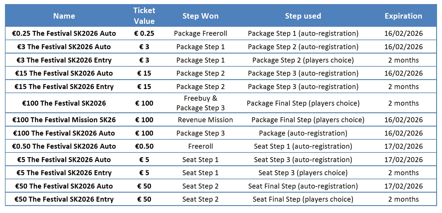This screenshot has width=442, height=213.
Task: Click the €0.50 ticket value cell
Action: point(144,146)
